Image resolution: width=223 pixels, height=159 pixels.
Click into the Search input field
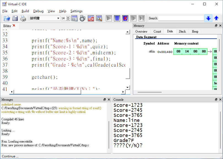181,18
